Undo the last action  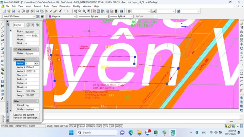(x=61, y=11)
